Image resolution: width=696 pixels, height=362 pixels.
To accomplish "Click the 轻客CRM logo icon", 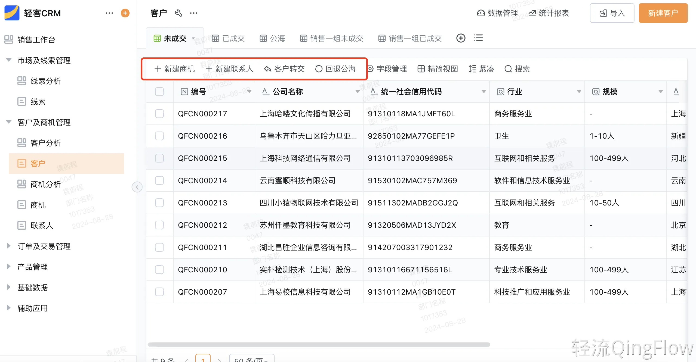I will pyautogui.click(x=12, y=13).
